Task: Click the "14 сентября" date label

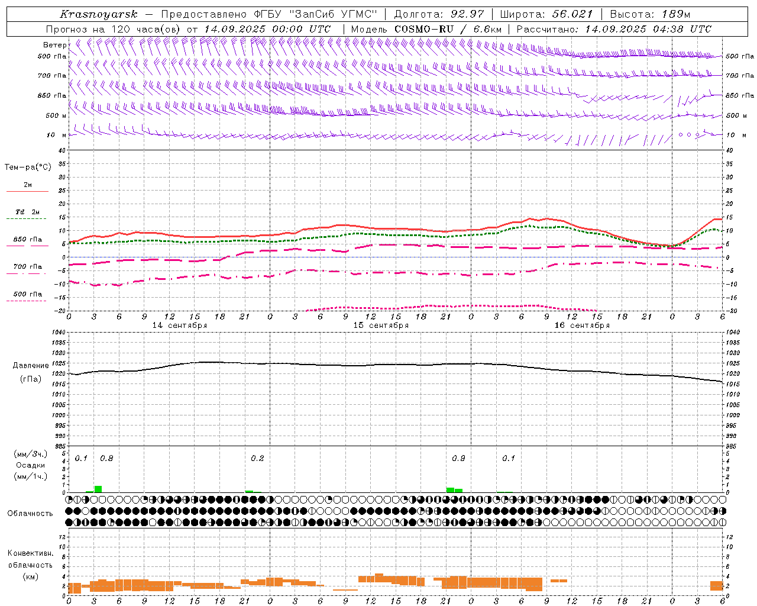Action: pos(180,325)
